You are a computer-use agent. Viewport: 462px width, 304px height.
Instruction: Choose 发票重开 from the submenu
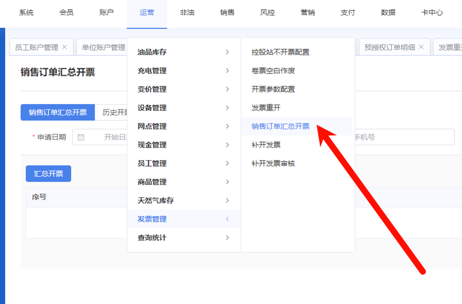[x=266, y=108]
